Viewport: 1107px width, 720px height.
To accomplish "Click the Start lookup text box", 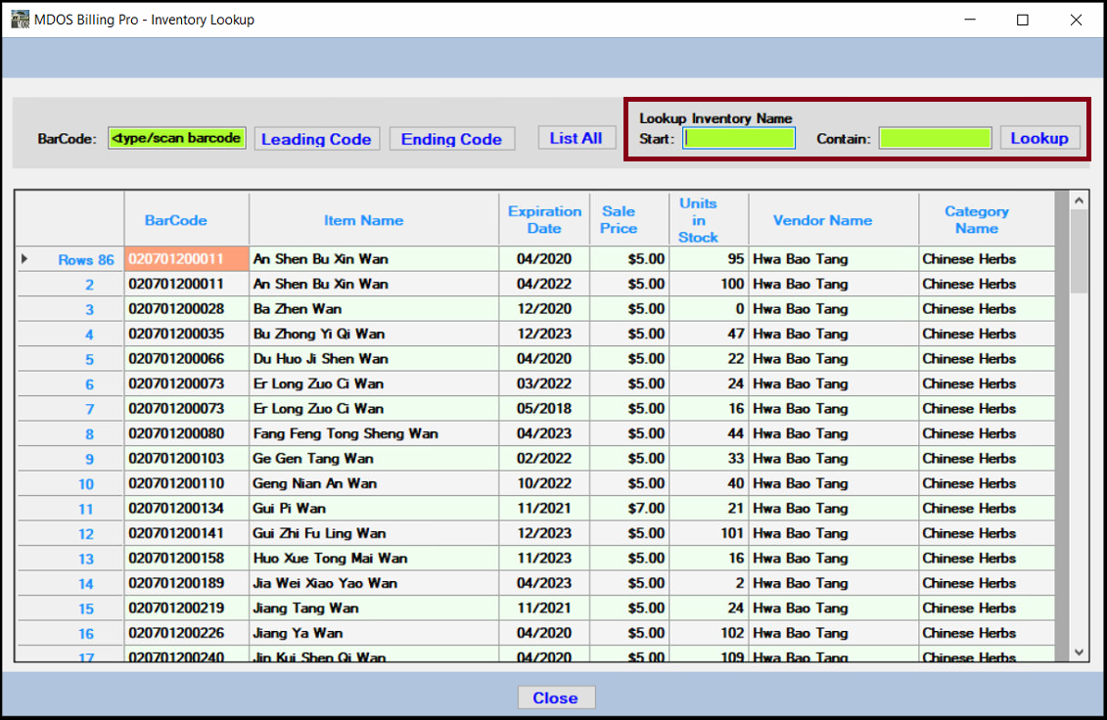I will pyautogui.click(x=739, y=138).
